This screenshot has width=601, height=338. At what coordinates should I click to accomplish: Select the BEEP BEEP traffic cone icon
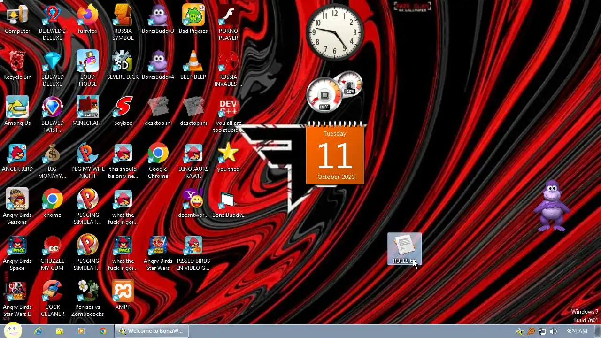193,65
